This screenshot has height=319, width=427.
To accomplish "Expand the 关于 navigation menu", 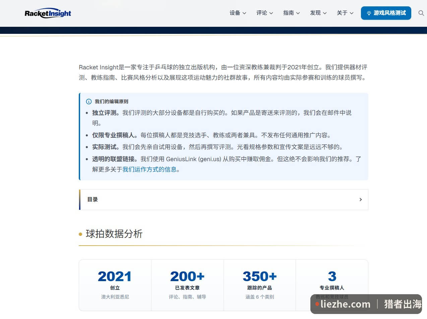I will 345,13.
